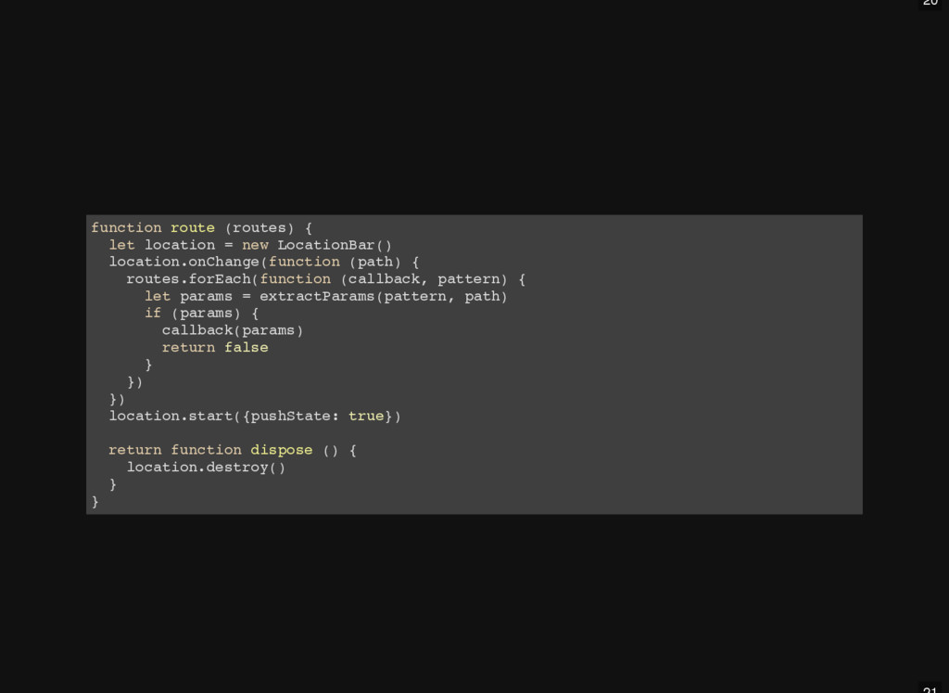Image resolution: width=949 pixels, height=693 pixels.
Task: Click the 'new' keyword
Action: (255, 245)
